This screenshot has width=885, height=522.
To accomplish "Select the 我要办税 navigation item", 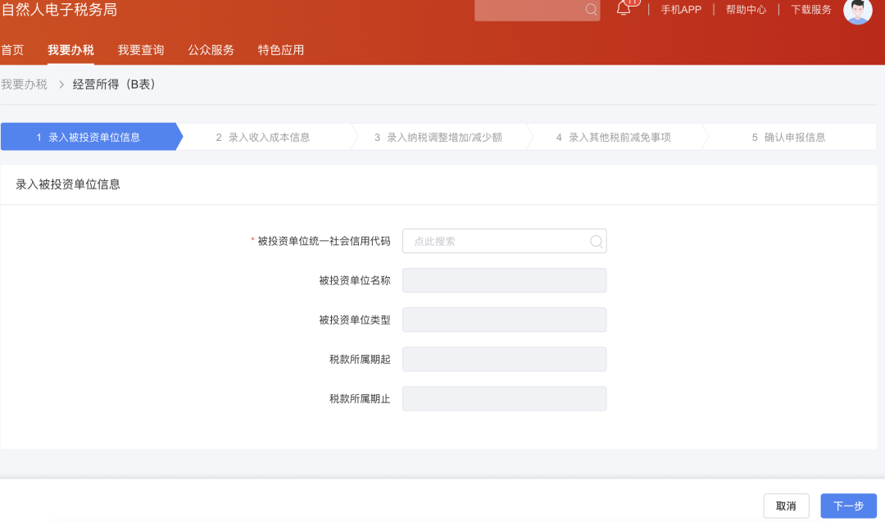I will click(x=70, y=49).
